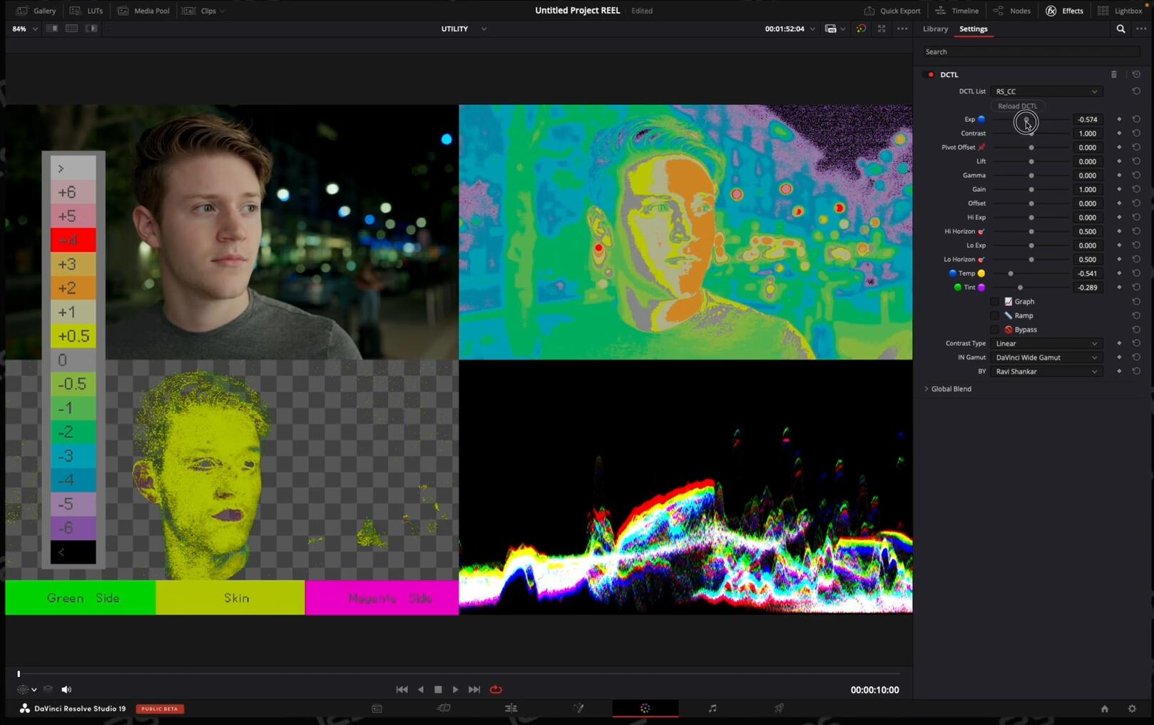1154x725 pixels.
Task: Click the Reload DCTL button
Action: click(1017, 106)
